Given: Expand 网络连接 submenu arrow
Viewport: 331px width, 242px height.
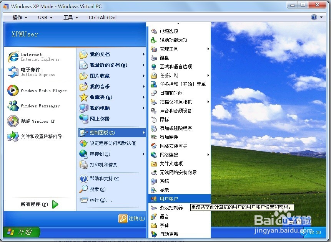Looking at the screenshot, I should [208, 155].
